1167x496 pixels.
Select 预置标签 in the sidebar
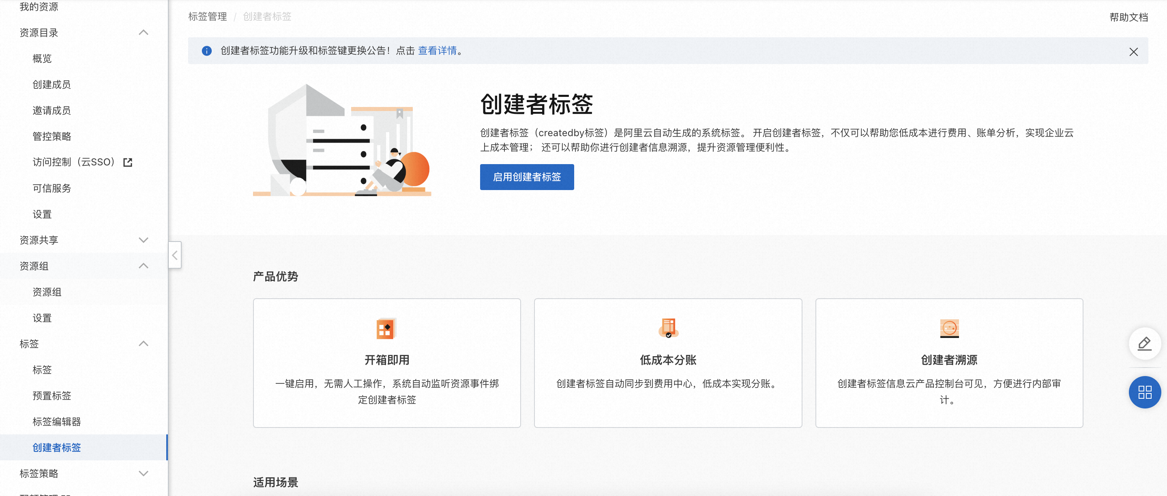point(51,396)
